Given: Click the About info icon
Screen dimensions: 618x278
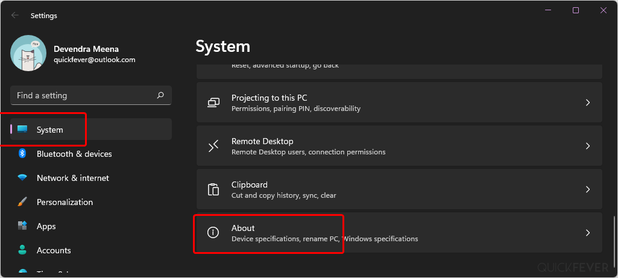Looking at the screenshot, I should point(213,233).
